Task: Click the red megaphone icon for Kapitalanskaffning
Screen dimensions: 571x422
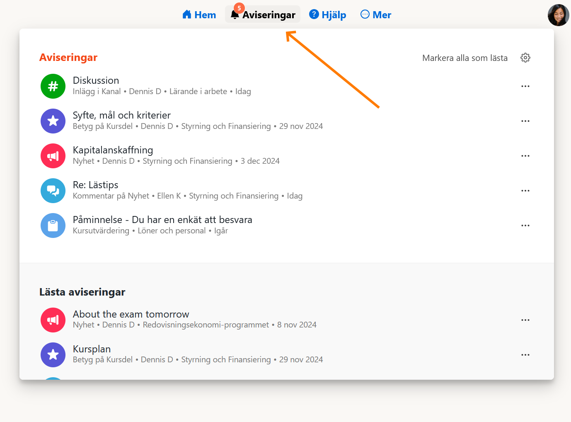Action: coord(53,156)
